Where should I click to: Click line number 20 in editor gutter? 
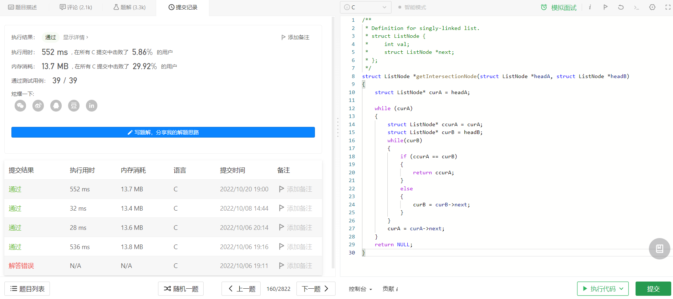352,172
